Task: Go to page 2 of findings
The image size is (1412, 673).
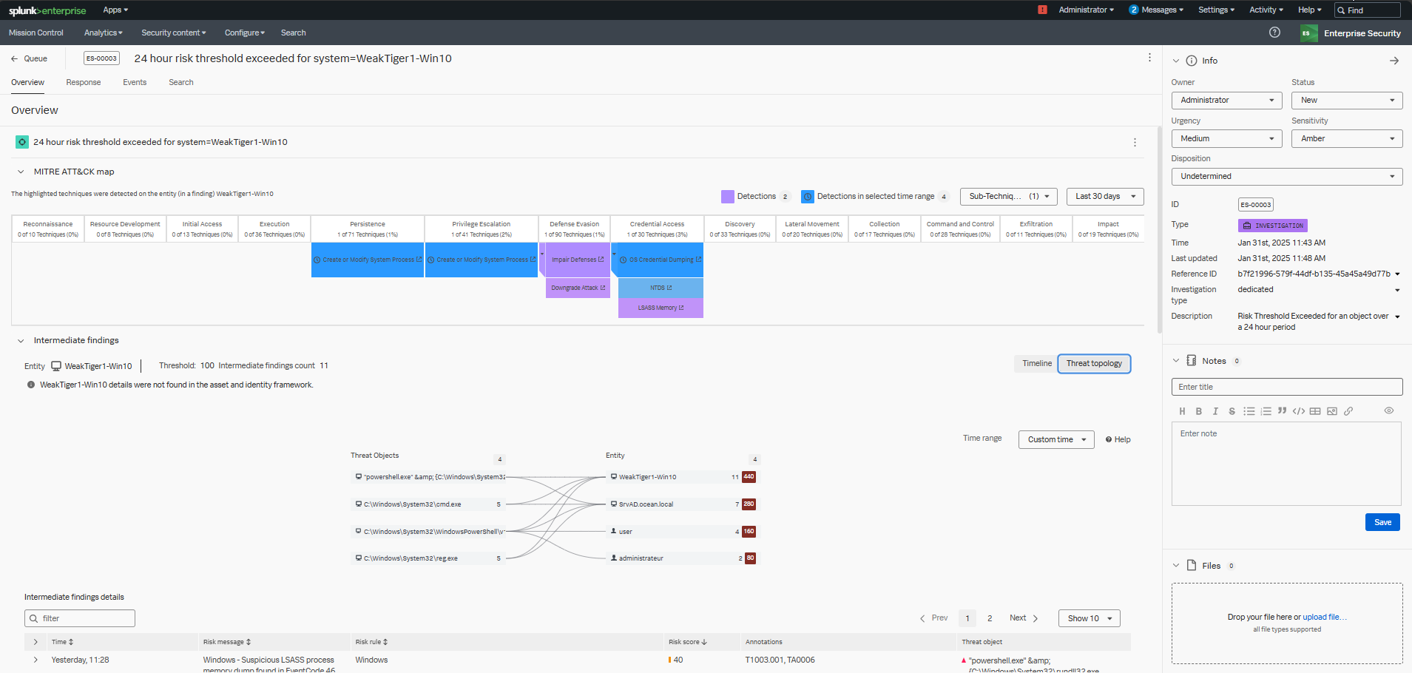Action: click(990, 618)
